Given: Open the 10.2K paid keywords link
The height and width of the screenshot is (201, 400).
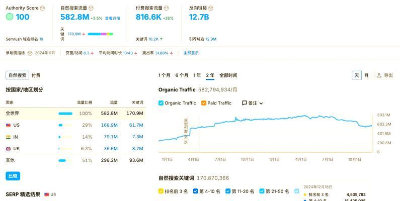Looking at the screenshot, I should pyautogui.click(x=153, y=39).
